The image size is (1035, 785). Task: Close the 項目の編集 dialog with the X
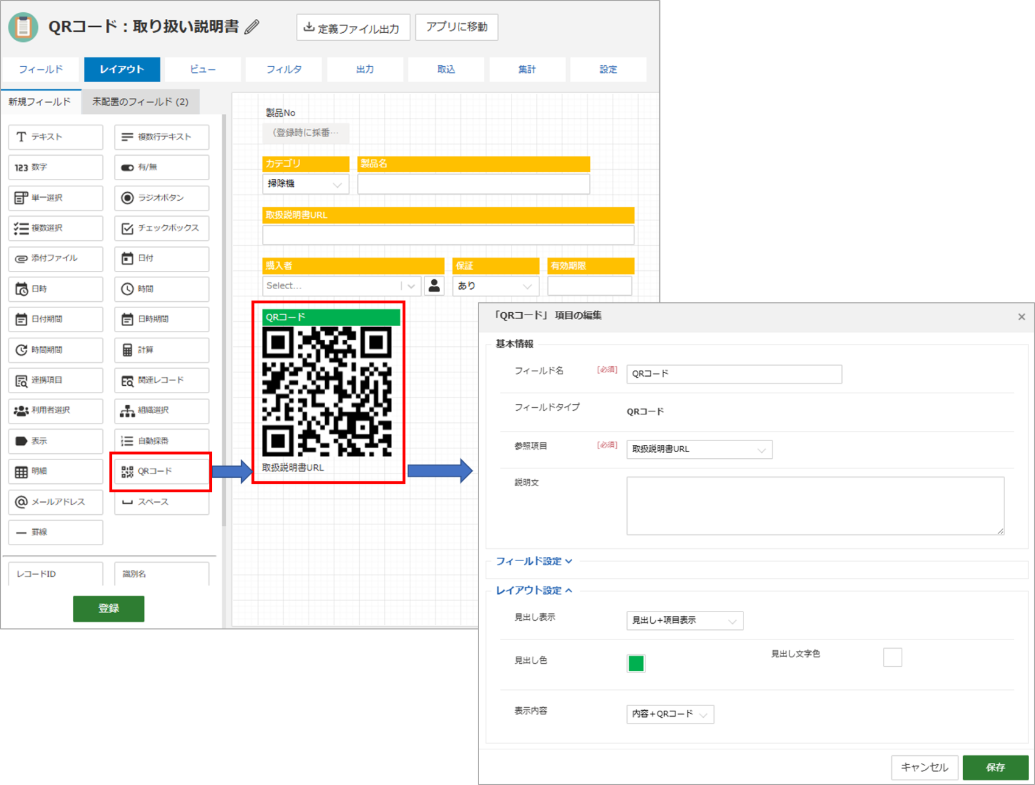coord(1022,316)
